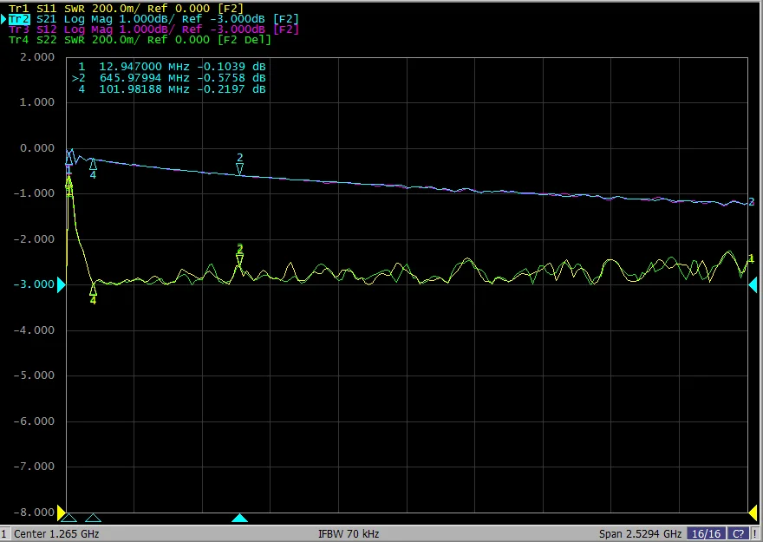
Task: Click the channel 1 number in status bar
Action: click(x=3, y=533)
